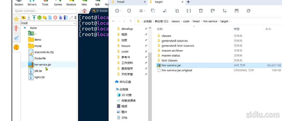282x121 pixels.
Task: Click the upload arrow icon in SFTP toolbar
Action: click(34, 18)
